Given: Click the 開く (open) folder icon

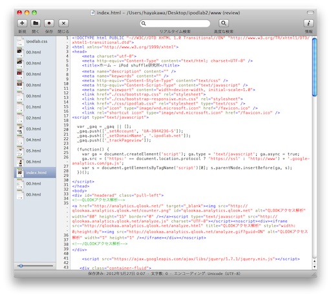Looking at the screenshot, I should point(36,23).
